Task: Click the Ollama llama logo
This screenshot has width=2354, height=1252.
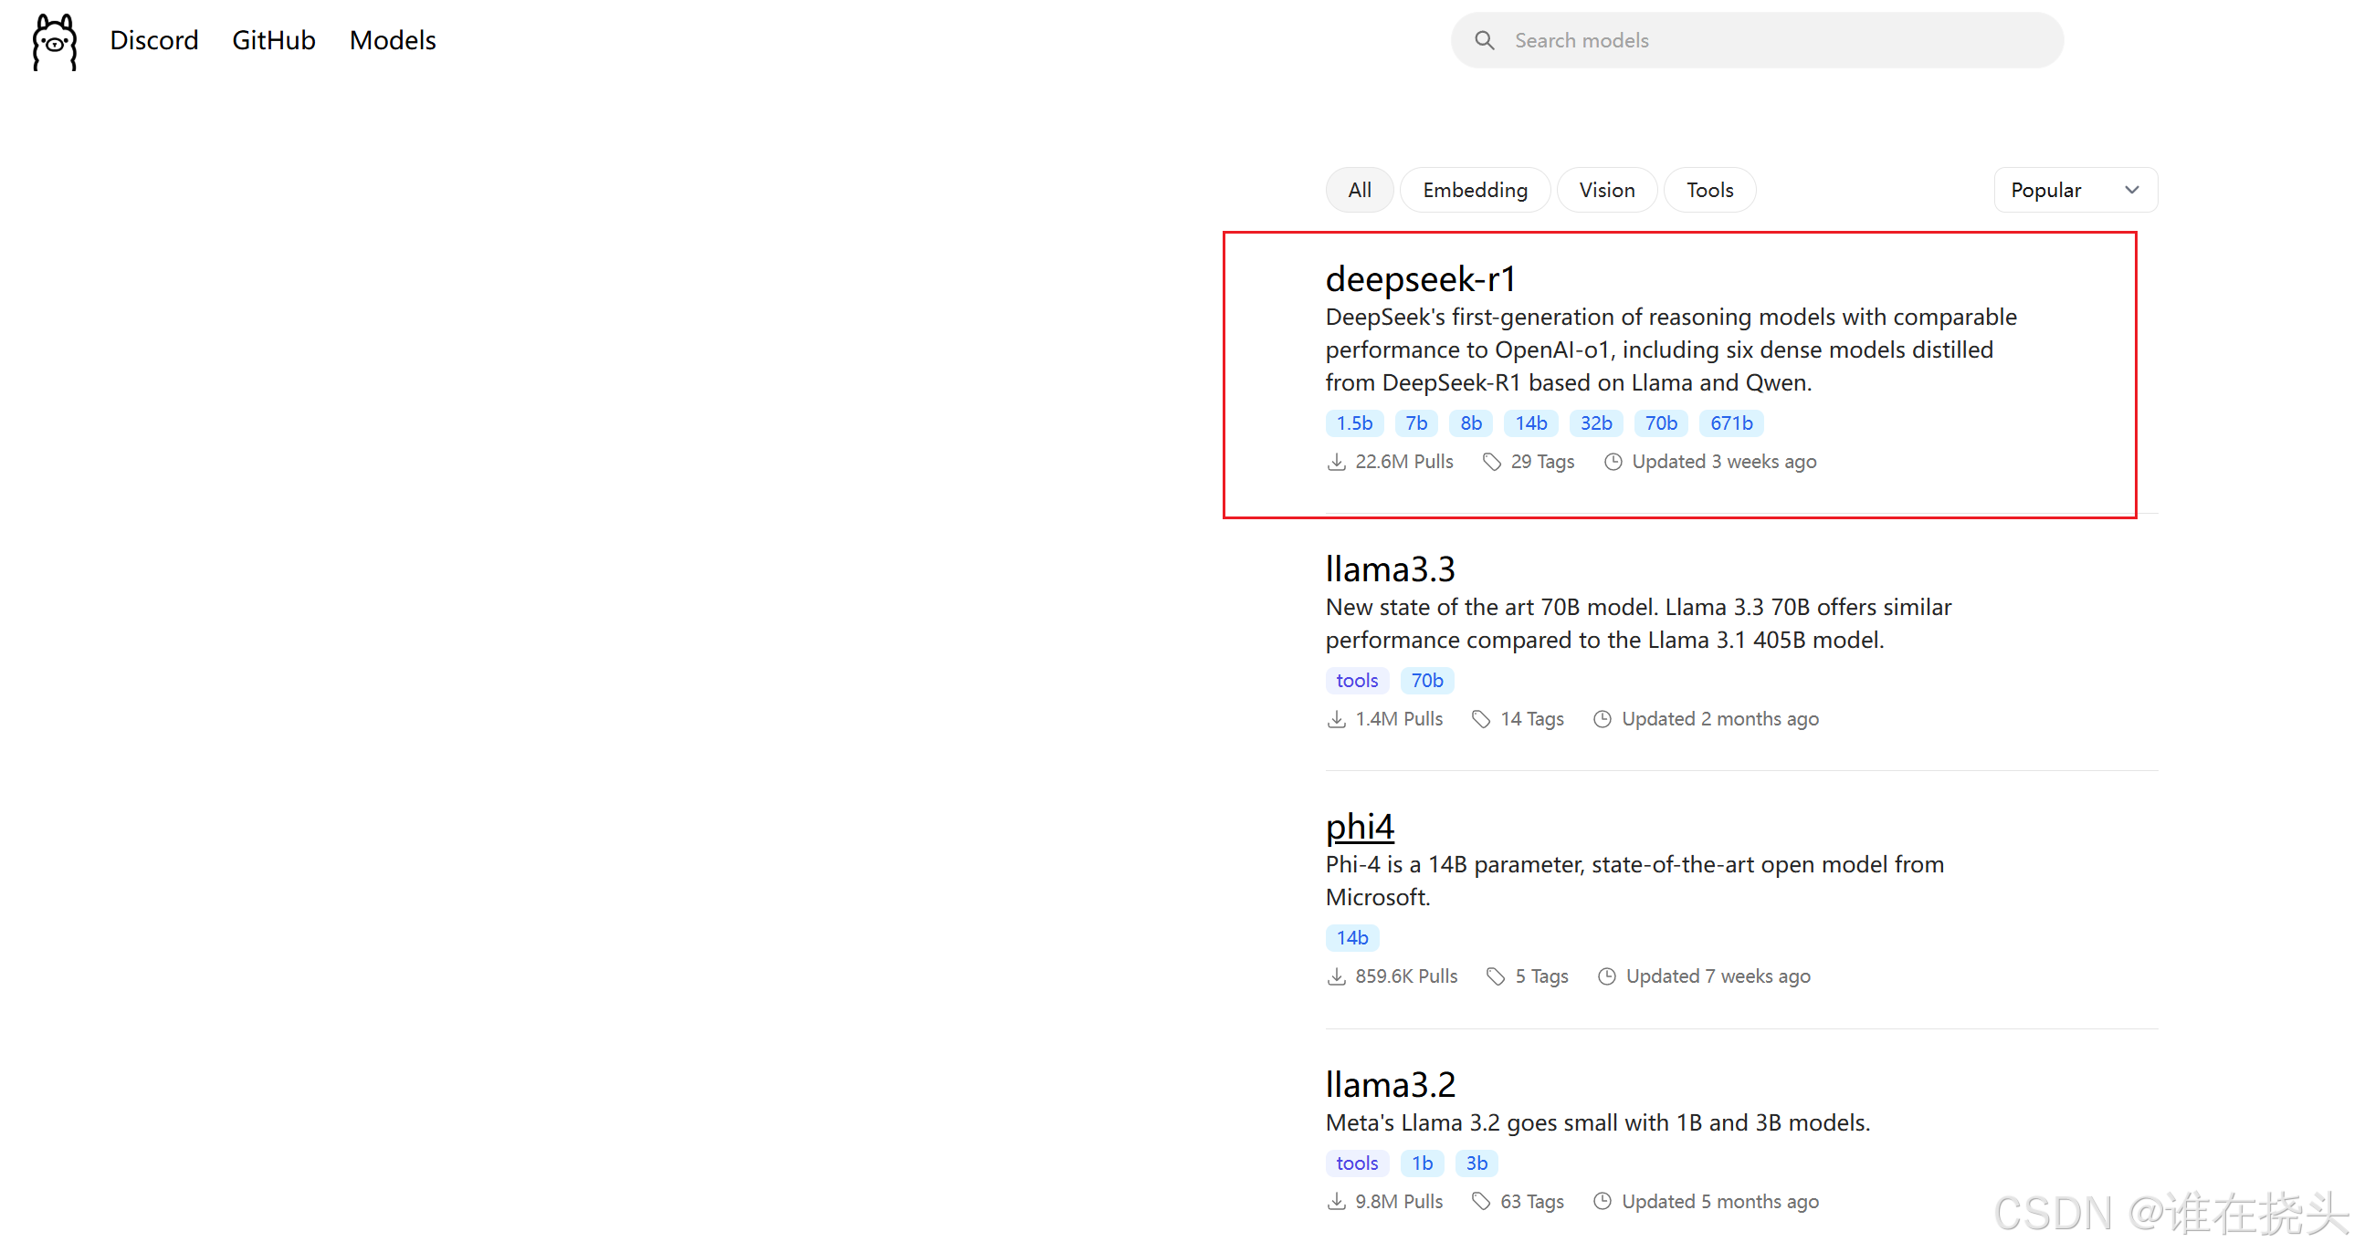Action: [55, 41]
